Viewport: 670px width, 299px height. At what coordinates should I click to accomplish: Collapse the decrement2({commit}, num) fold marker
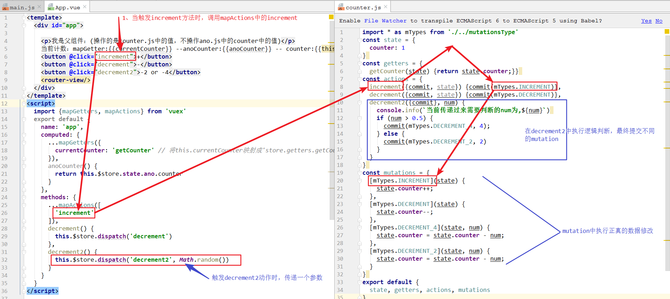(x=360, y=102)
